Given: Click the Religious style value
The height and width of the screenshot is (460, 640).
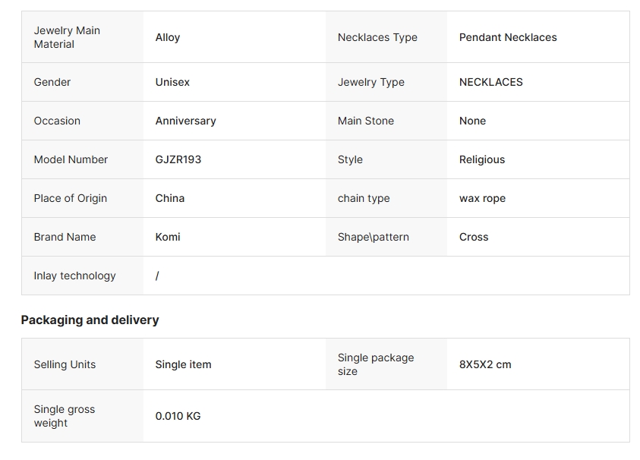Looking at the screenshot, I should [481, 159].
